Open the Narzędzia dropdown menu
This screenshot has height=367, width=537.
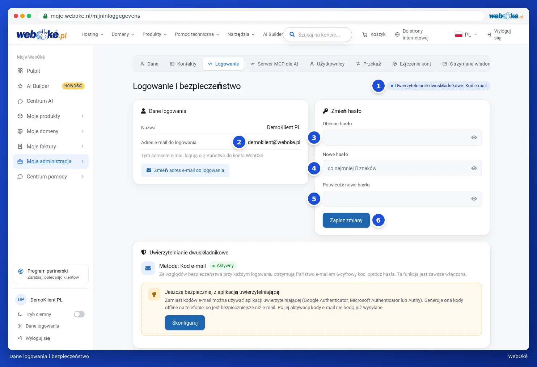click(x=241, y=34)
